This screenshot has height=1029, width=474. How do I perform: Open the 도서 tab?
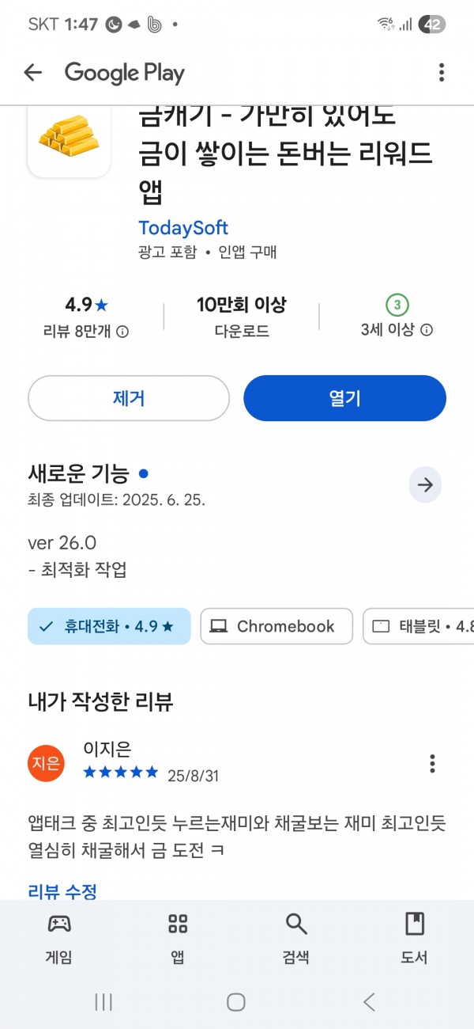coord(415,938)
